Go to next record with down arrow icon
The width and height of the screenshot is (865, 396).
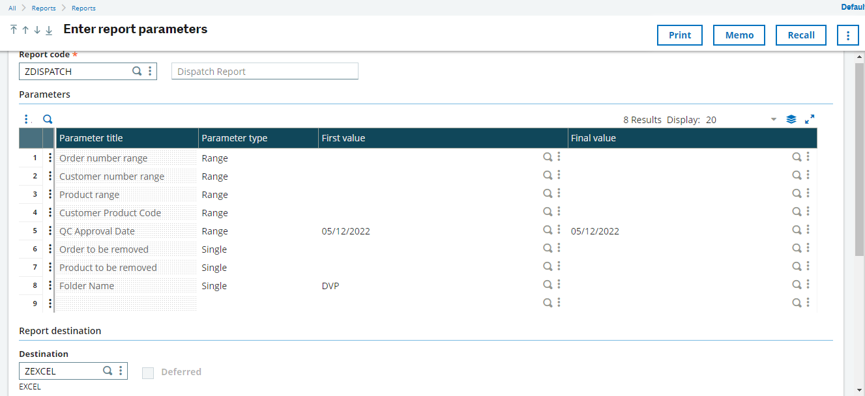coord(38,30)
